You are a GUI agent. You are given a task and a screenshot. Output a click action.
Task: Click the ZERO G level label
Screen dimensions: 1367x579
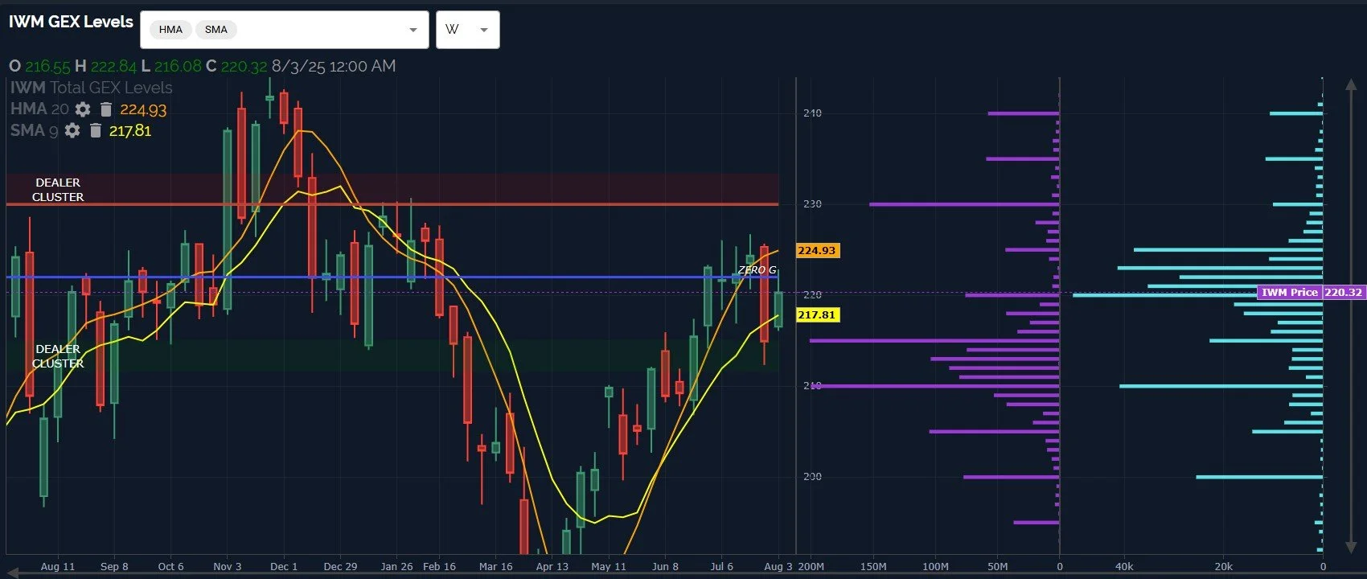coord(757,270)
